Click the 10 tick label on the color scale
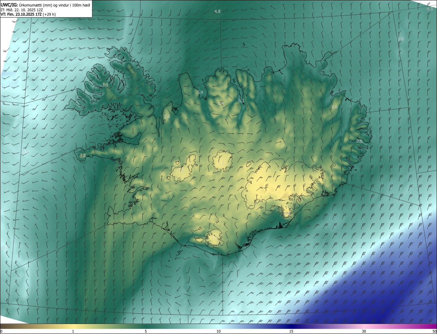This screenshot has height=334, width=437. (218, 331)
